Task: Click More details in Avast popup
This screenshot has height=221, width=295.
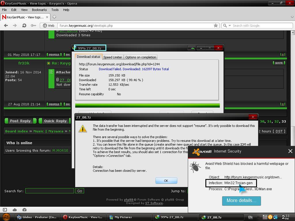Action: pyautogui.click(x=241, y=201)
